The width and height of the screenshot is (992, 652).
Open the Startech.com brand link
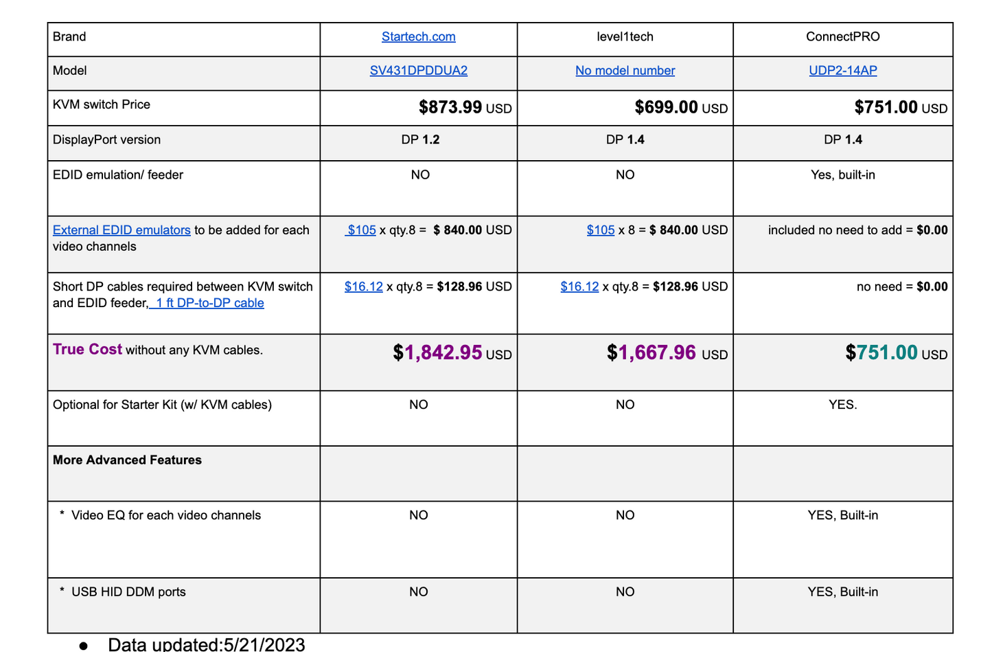click(418, 37)
